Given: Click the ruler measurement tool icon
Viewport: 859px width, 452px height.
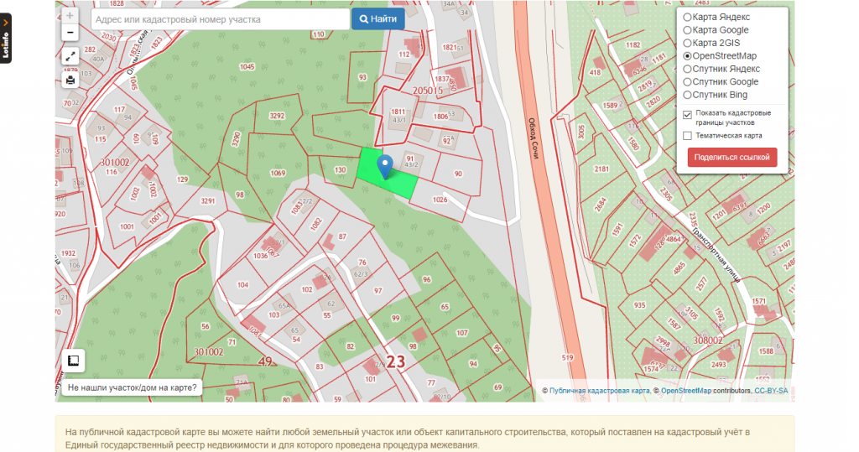Looking at the screenshot, I should [x=73, y=360].
